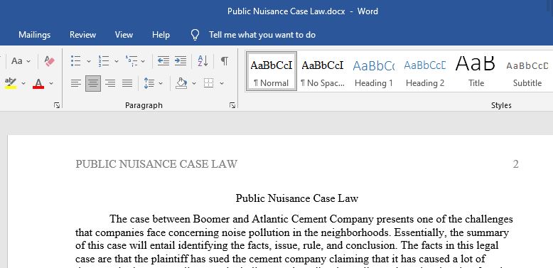Apply the Heading 2 style
Image resolution: width=553 pixels, height=268 pixels.
425,71
